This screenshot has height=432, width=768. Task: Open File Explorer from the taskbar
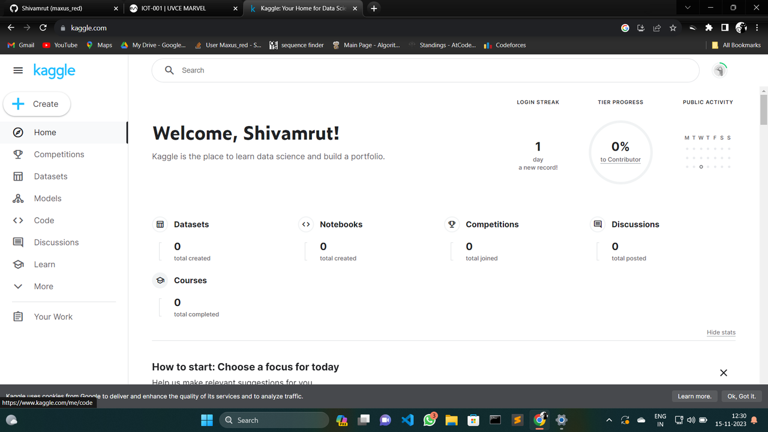click(451, 420)
